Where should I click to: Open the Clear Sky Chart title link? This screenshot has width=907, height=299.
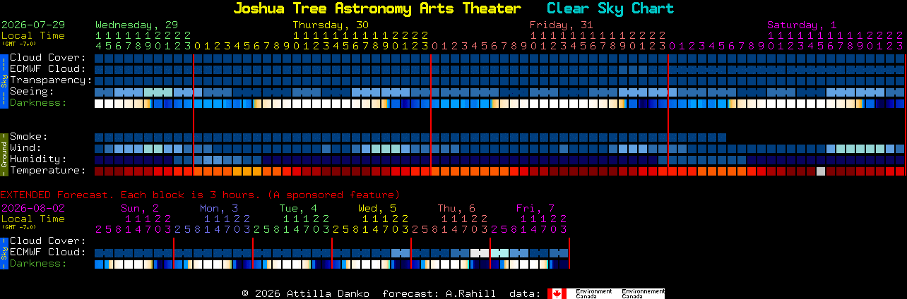[x=610, y=8]
